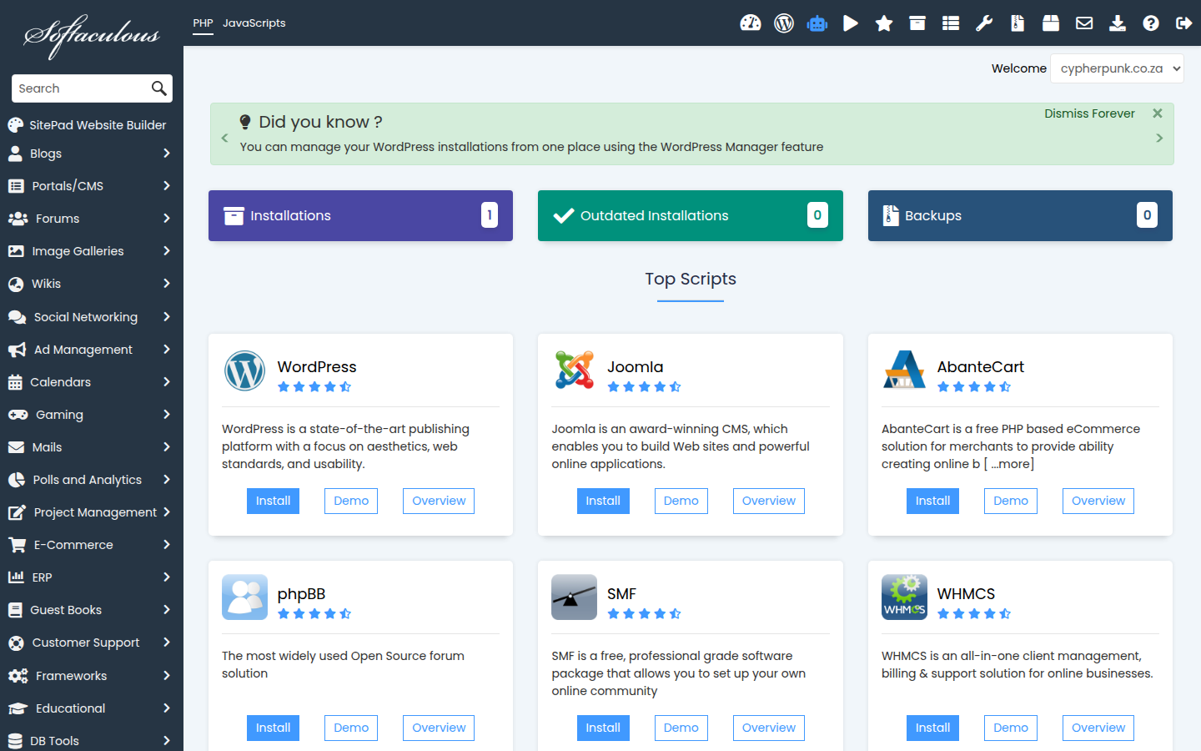1201x751 pixels.
Task: Click the WordPress logo in Top Scripts
Action: click(x=244, y=370)
